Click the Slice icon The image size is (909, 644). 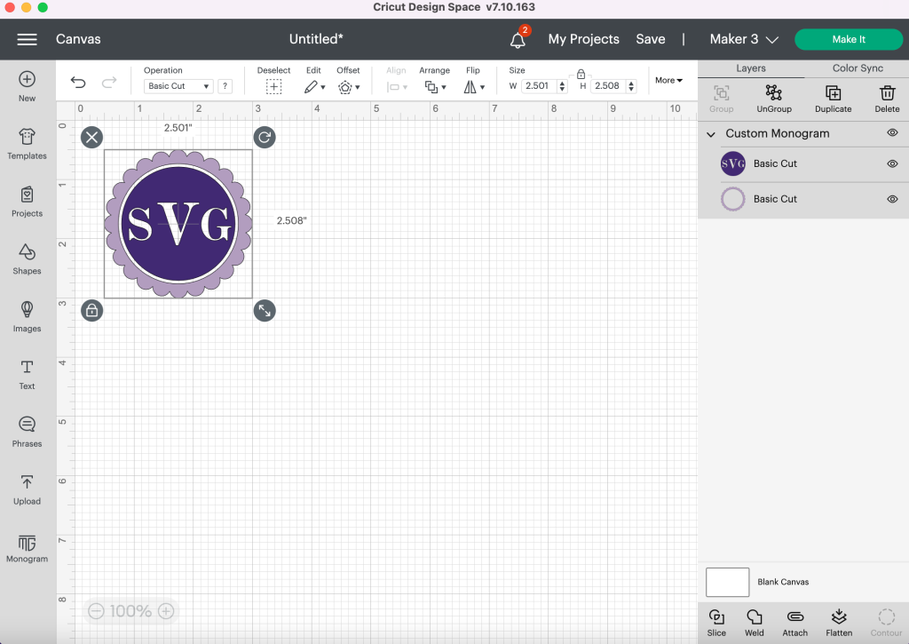[715, 619]
